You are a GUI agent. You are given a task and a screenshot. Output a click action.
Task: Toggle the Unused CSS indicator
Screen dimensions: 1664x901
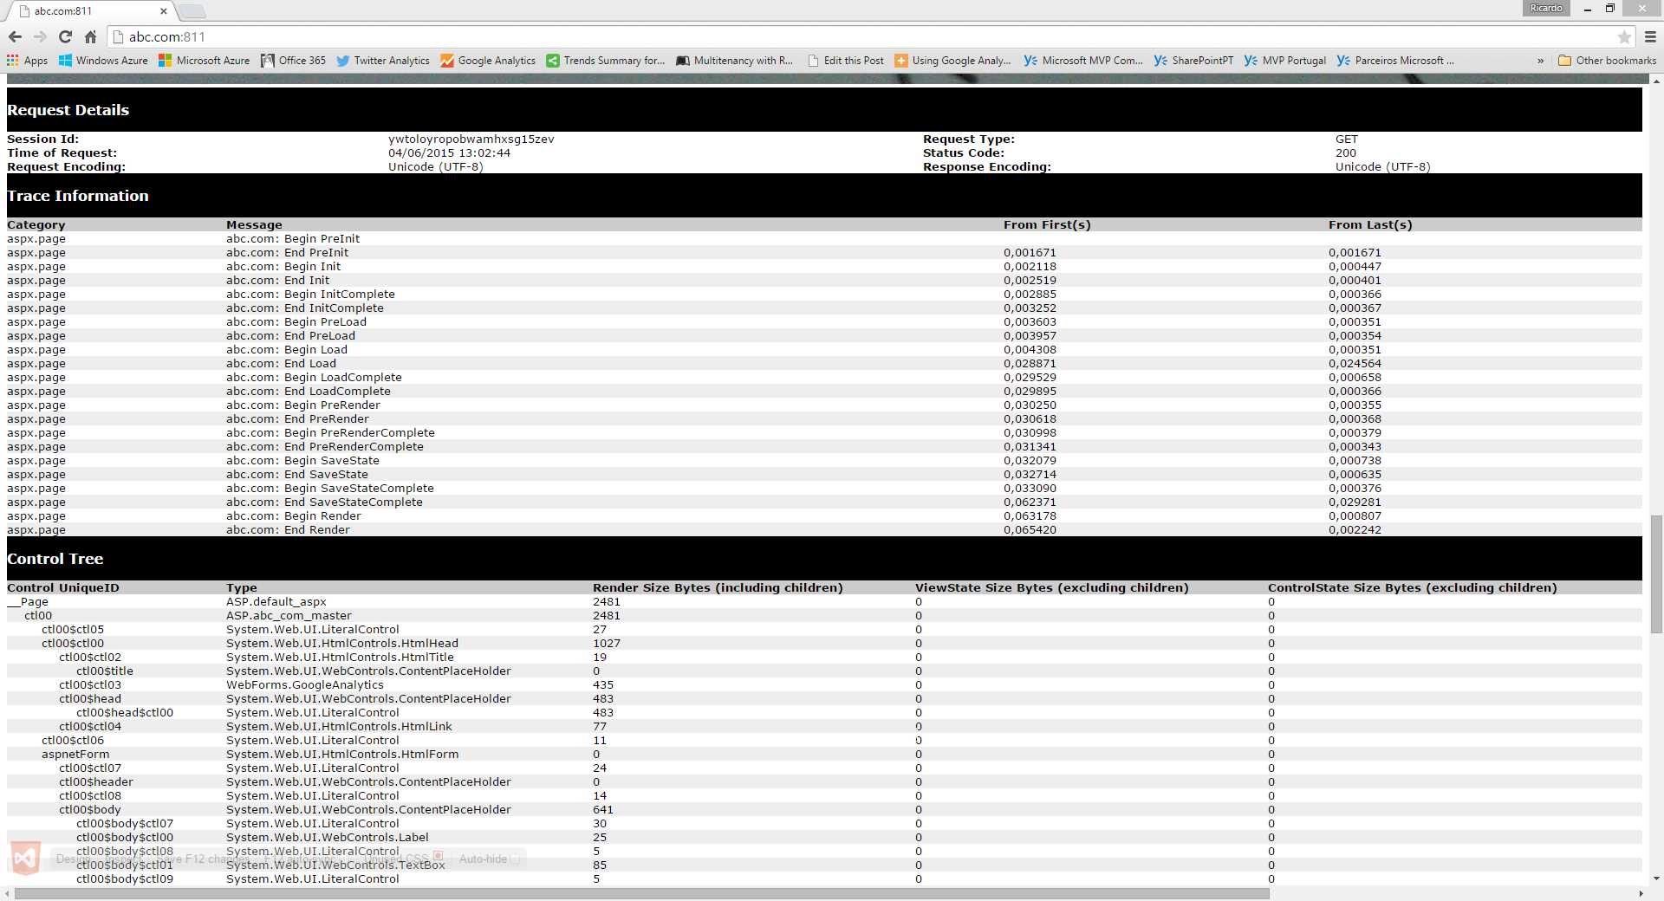point(439,858)
